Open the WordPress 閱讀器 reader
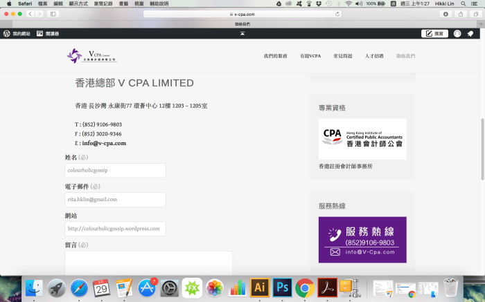Image resolution: width=485 pixels, height=302 pixels. point(48,33)
